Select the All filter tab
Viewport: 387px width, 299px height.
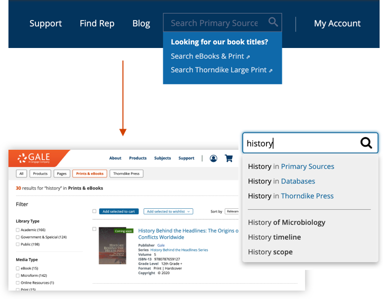pyautogui.click(x=22, y=173)
